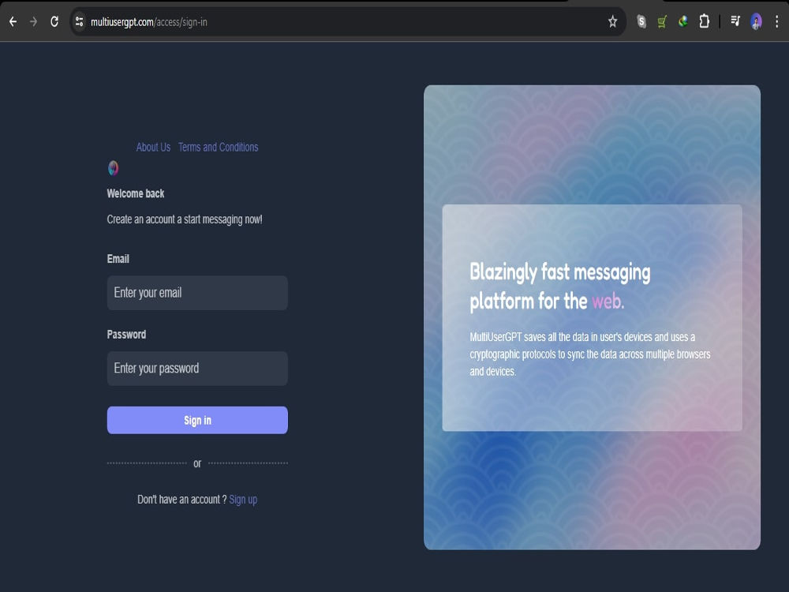This screenshot has height=592, width=789.
Task: Click the Sign in button
Action: click(x=197, y=421)
